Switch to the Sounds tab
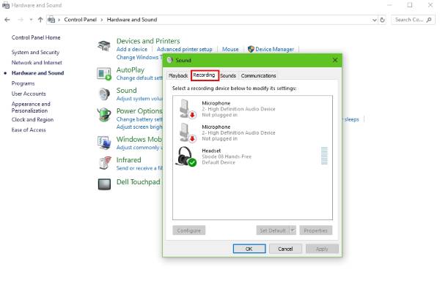 pyautogui.click(x=228, y=75)
